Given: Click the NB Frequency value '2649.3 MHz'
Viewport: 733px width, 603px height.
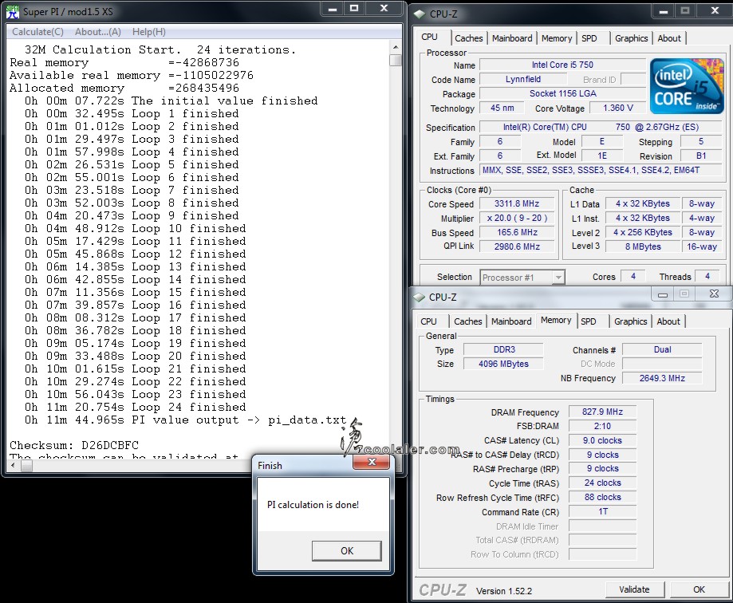Looking at the screenshot, I should coord(662,378).
